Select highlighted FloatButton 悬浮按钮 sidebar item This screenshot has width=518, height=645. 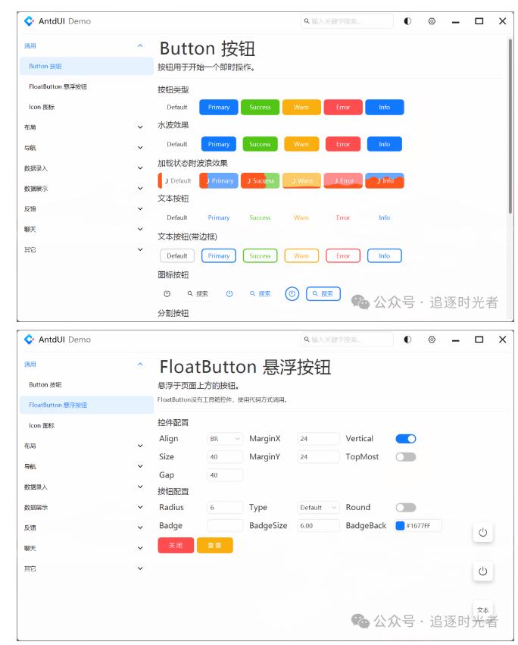click(x=87, y=405)
